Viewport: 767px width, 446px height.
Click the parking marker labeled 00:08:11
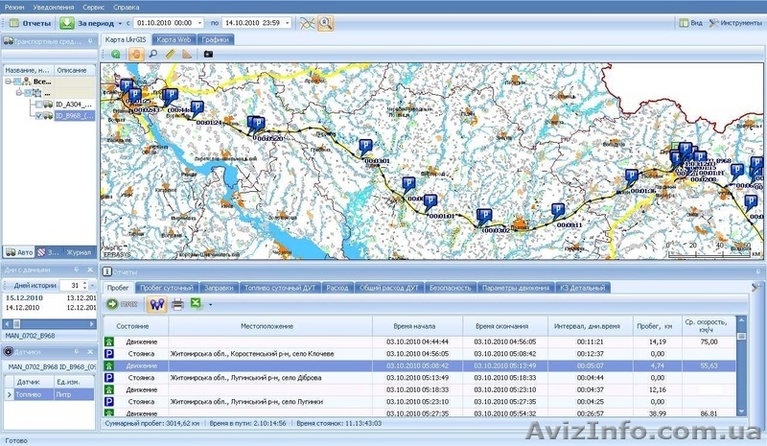[x=558, y=211]
